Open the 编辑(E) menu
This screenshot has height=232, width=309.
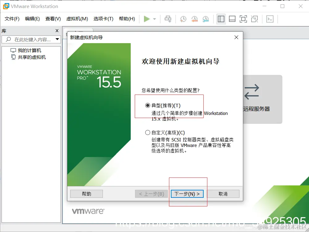32,19
